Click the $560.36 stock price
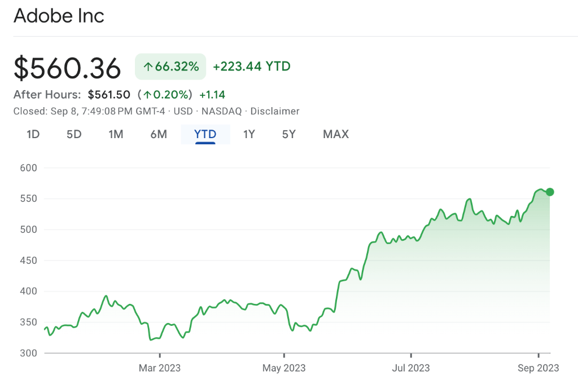 [x=67, y=68]
